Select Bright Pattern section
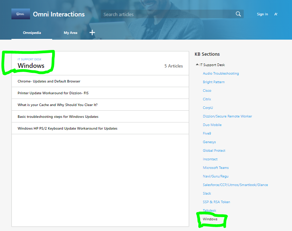Image resolution: width=292 pixels, height=231 pixels. pos(214,82)
